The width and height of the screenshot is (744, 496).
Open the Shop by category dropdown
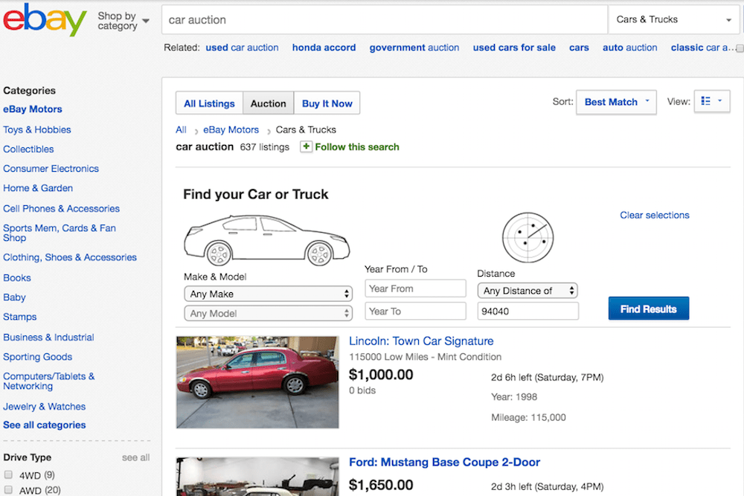[124, 21]
